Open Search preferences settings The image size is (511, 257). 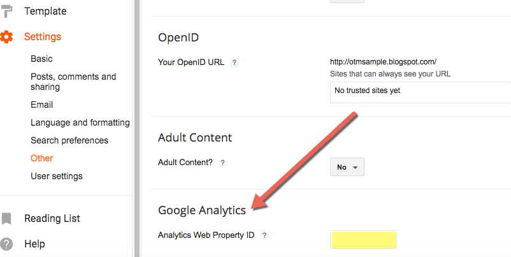69,140
